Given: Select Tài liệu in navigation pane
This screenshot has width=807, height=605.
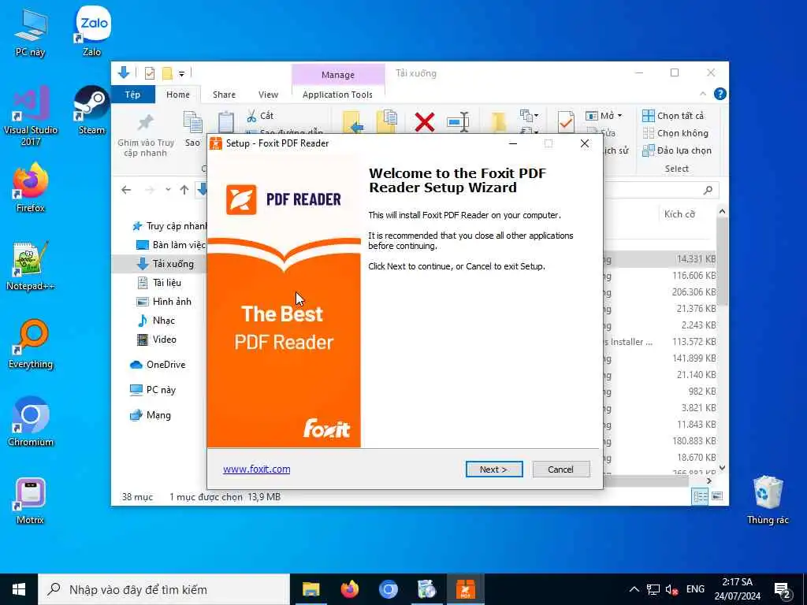Looking at the screenshot, I should [x=159, y=283].
